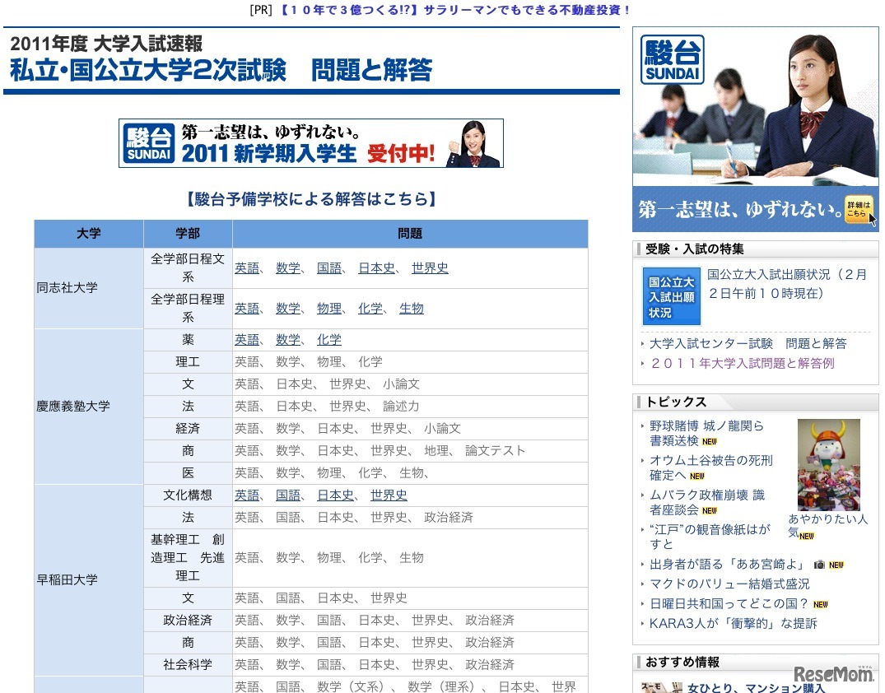885x693 pixels.
Task: Open 同志社大学 文系 数学 link
Action: point(288,268)
